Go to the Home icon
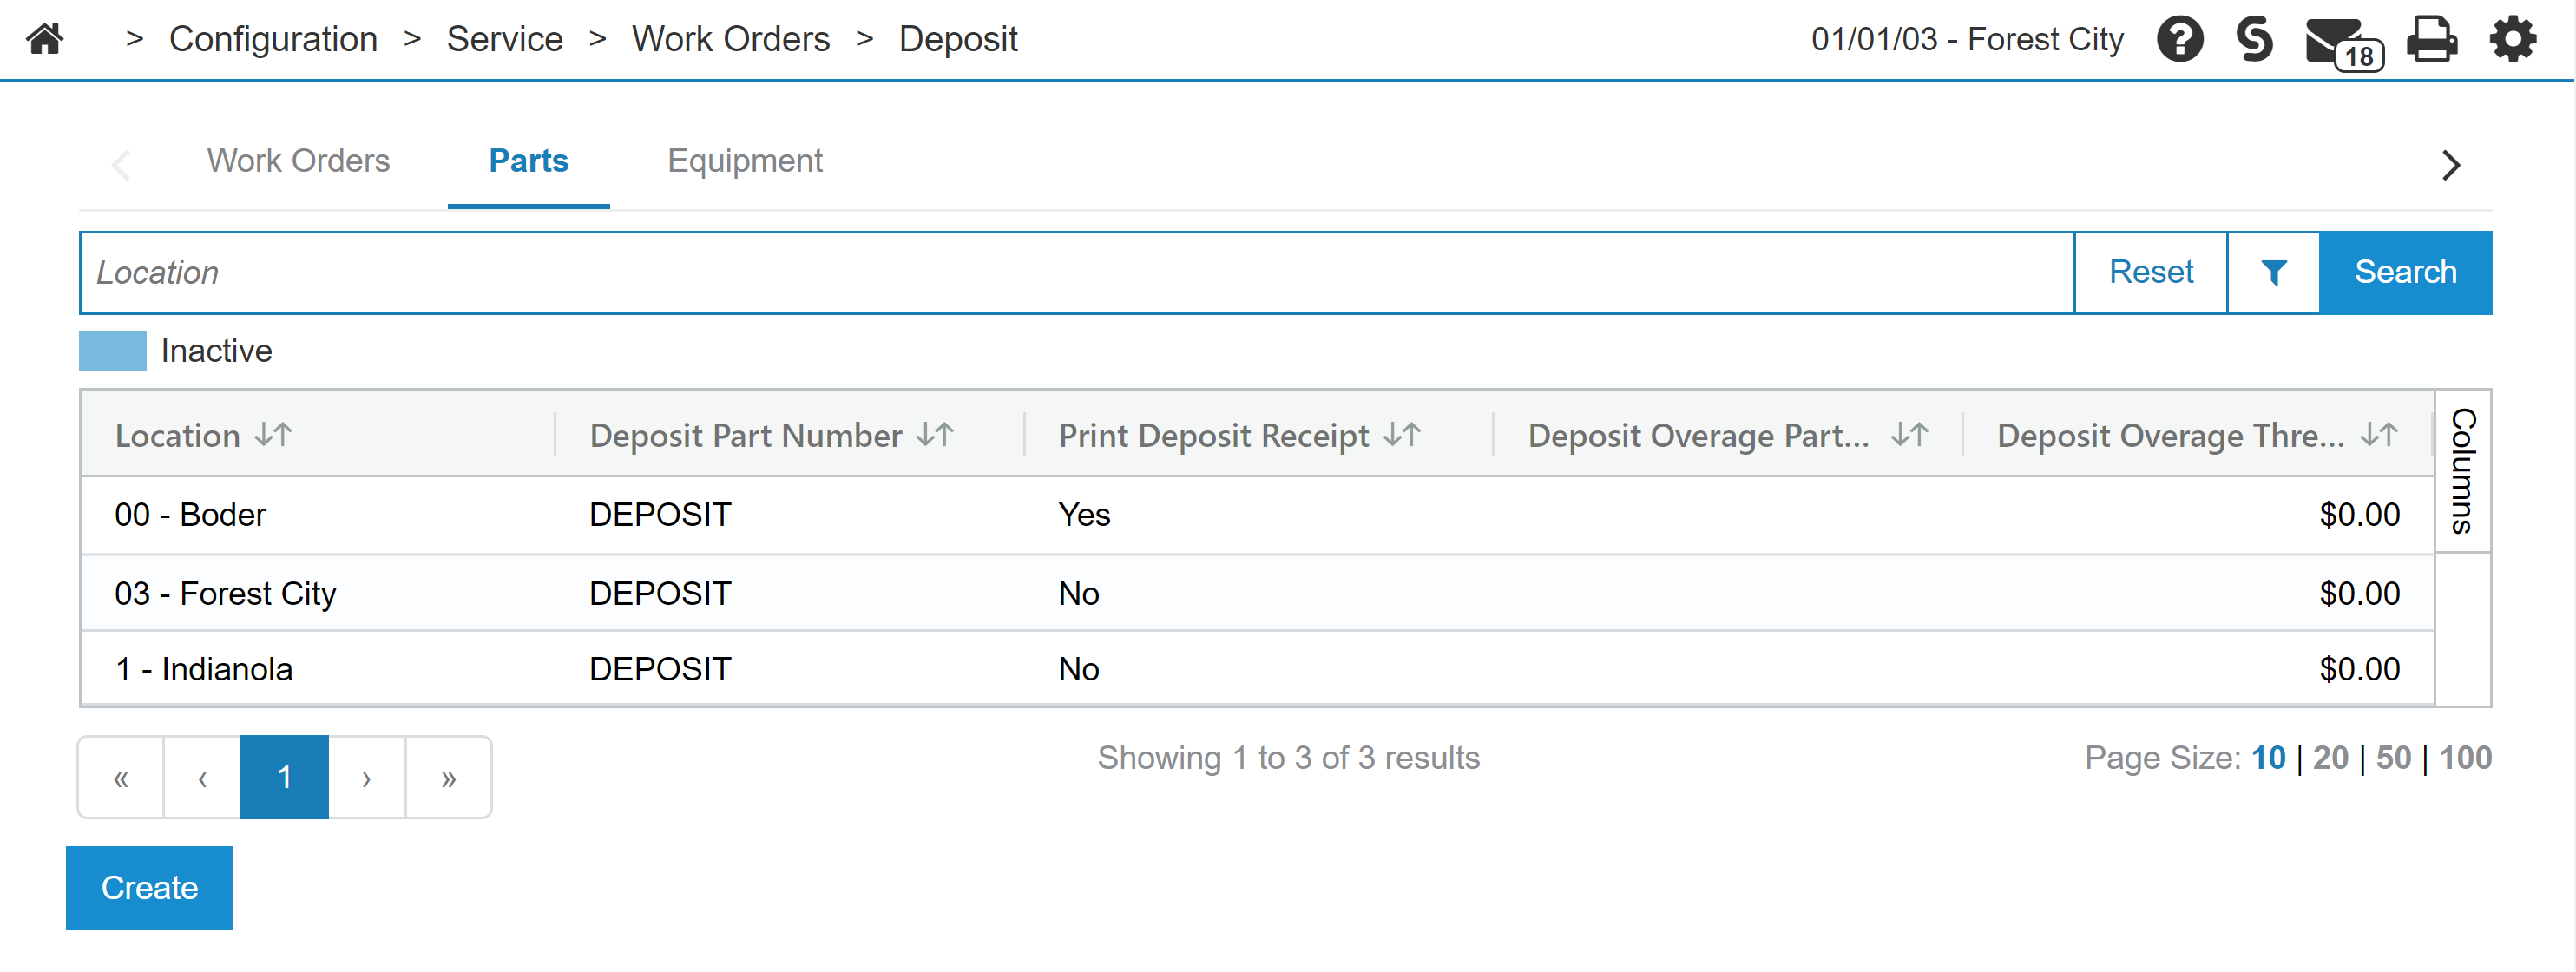The height and width of the screenshot is (972, 2576). 45,39
